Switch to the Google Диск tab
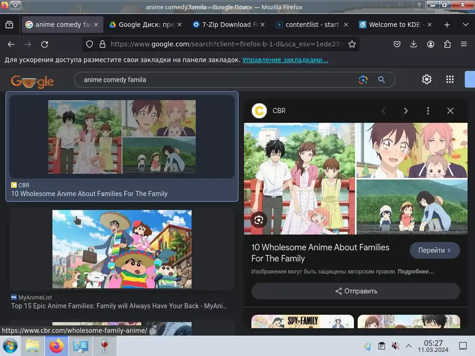Viewport: 475px width, 356px height. click(146, 25)
